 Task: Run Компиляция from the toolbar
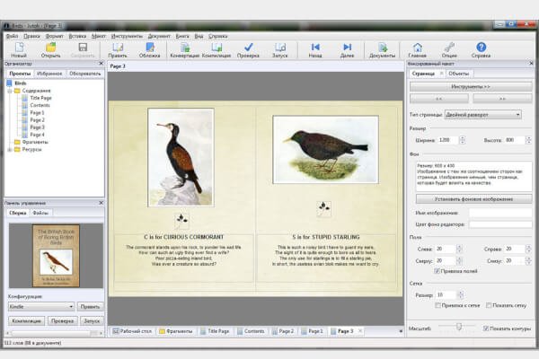pyautogui.click(x=216, y=50)
